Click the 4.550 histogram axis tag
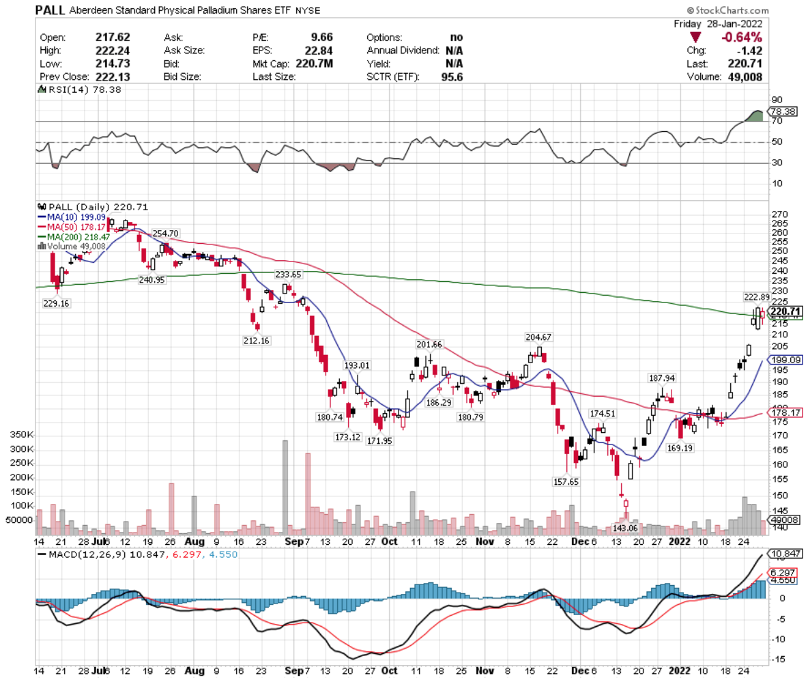Image resolution: width=808 pixels, height=680 pixels. [x=783, y=580]
